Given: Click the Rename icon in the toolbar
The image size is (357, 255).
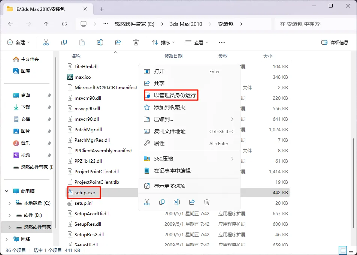Looking at the screenshot, I should [100, 42].
